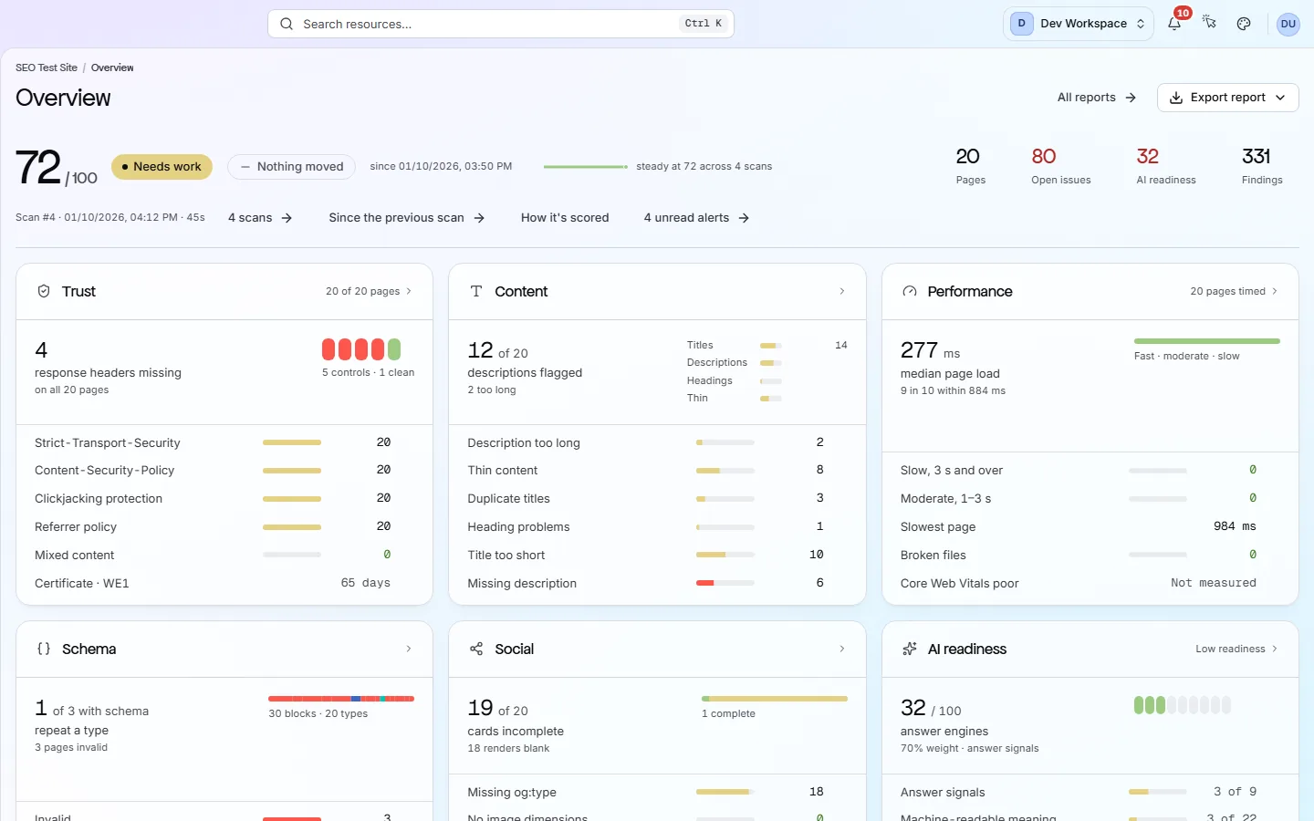Open the All reports link

1097,98
